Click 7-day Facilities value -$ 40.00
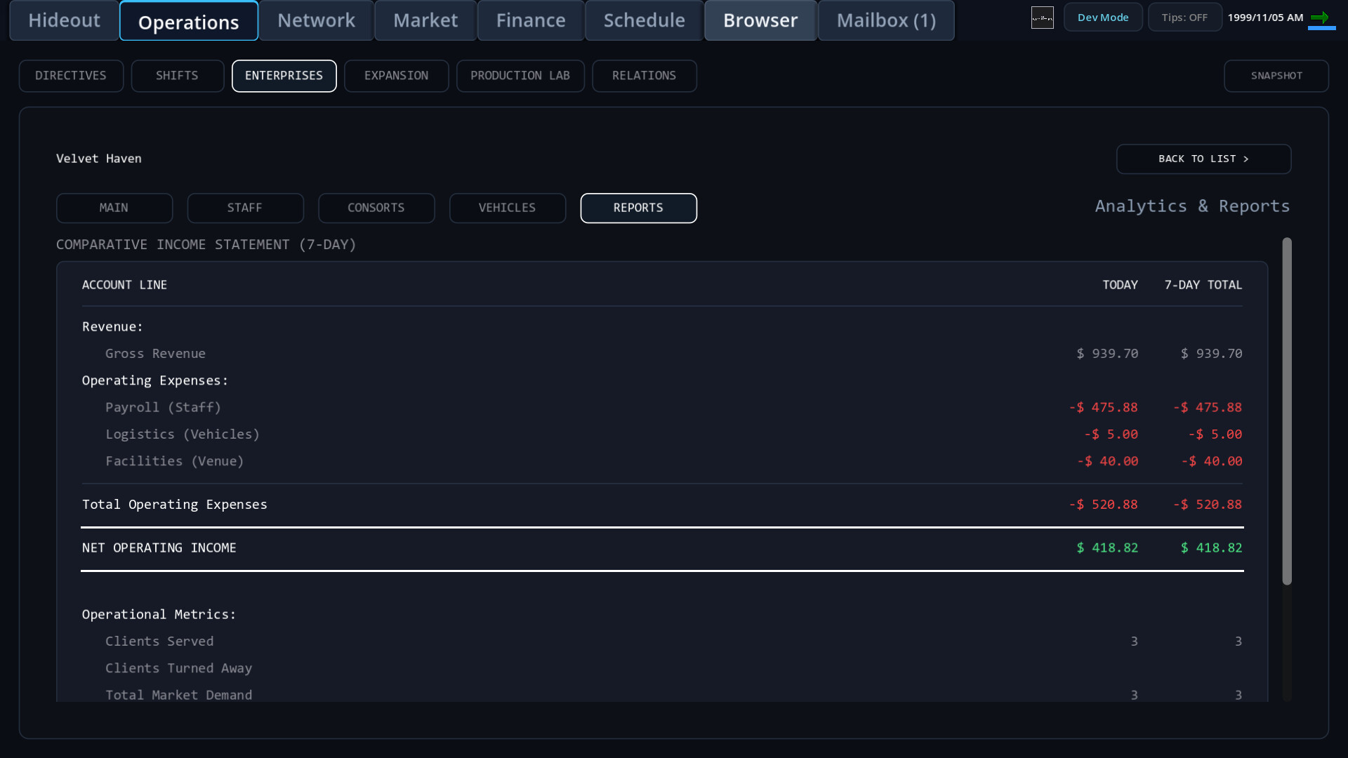Image resolution: width=1348 pixels, height=758 pixels. pos(1211,461)
